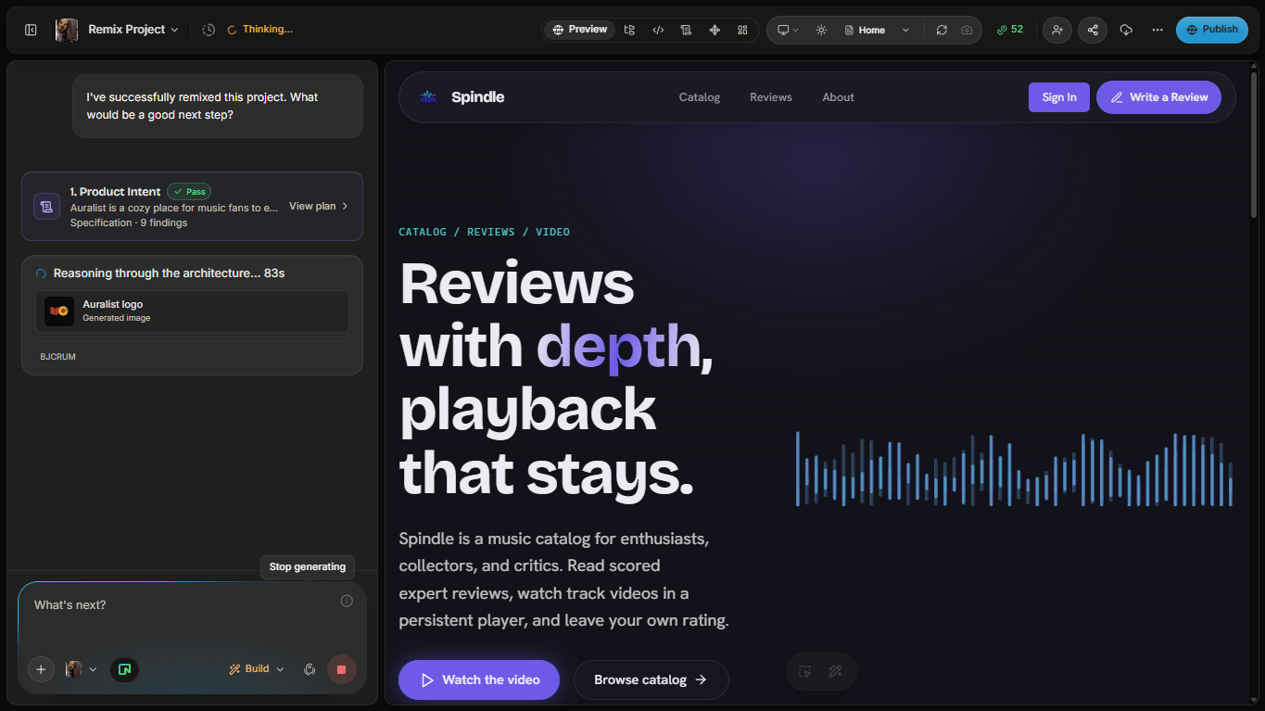1265x711 pixels.
Task: Open About in Spindle navigation
Action: click(x=839, y=97)
